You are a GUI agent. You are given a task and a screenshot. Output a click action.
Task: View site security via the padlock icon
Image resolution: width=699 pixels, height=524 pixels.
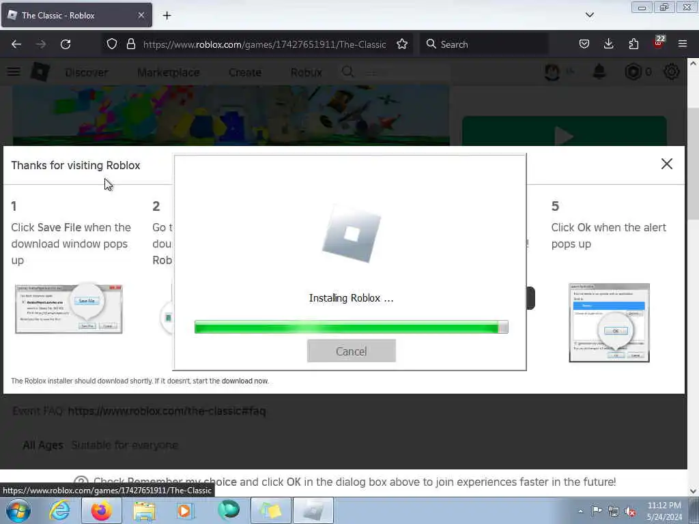[x=130, y=44]
